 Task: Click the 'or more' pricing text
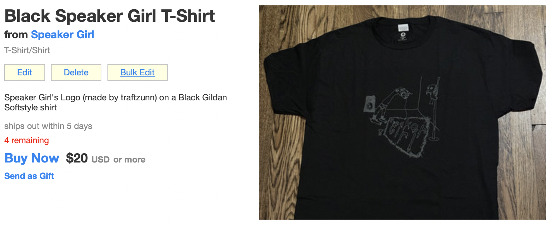pyautogui.click(x=130, y=160)
